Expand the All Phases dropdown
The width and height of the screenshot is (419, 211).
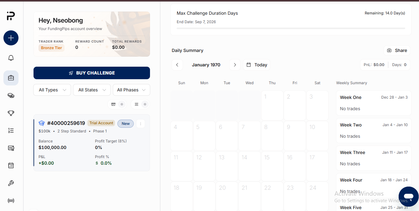point(131,90)
